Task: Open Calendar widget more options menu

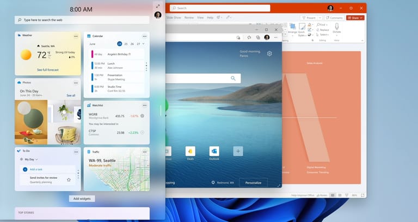Action: pyautogui.click(x=144, y=36)
